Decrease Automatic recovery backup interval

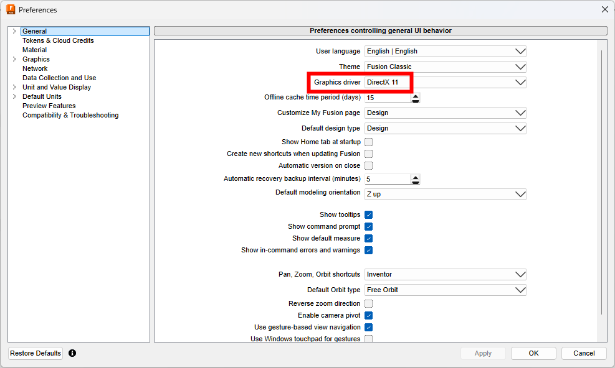click(416, 182)
